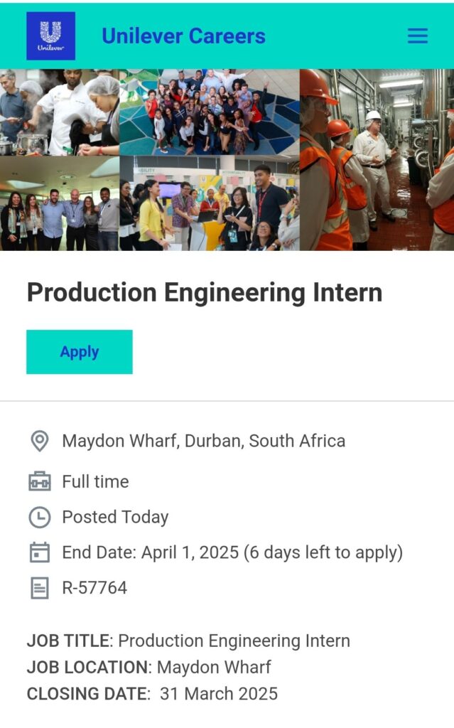Click the factory workers in orange vests photo

377,159
